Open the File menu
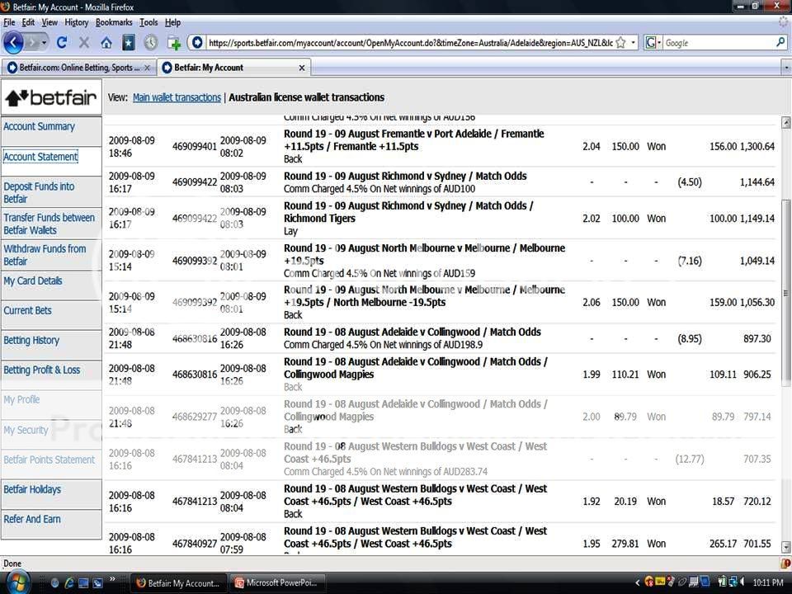This screenshot has height=594, width=792. click(9, 22)
